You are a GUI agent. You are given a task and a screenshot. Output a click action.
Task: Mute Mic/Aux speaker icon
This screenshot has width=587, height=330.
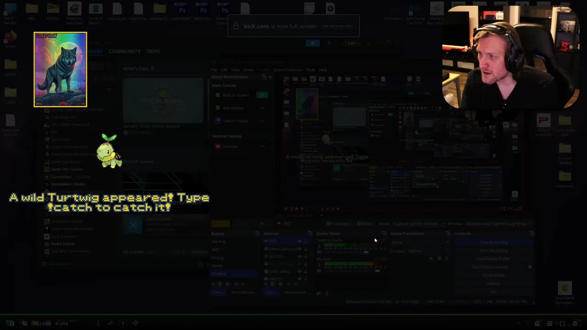pyautogui.click(x=320, y=271)
